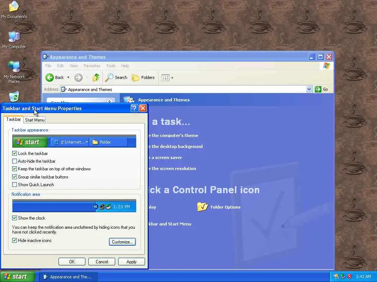Toggle Lock the taskbar checkbox
Screen dimensions: 377x282
(14, 153)
